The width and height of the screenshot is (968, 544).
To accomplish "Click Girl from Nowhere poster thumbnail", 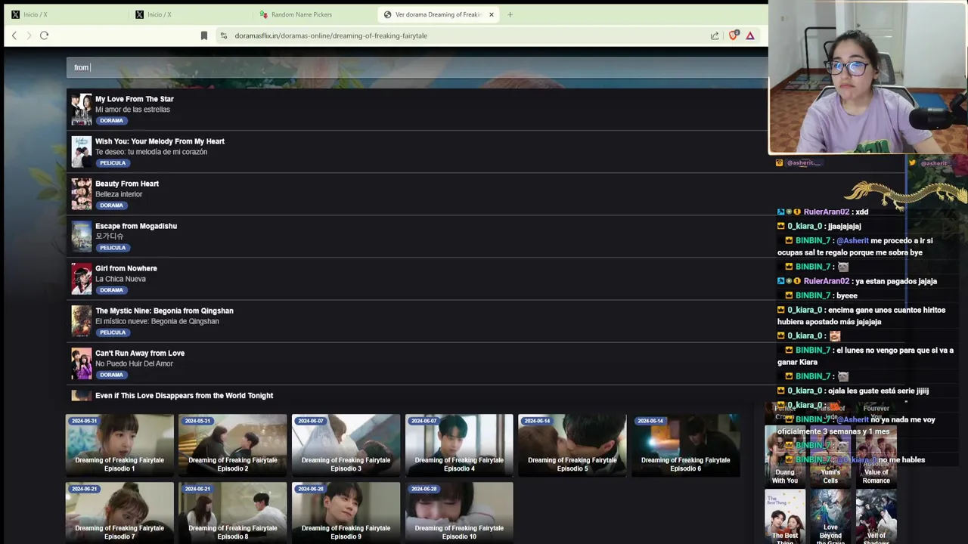I will pos(82,279).
